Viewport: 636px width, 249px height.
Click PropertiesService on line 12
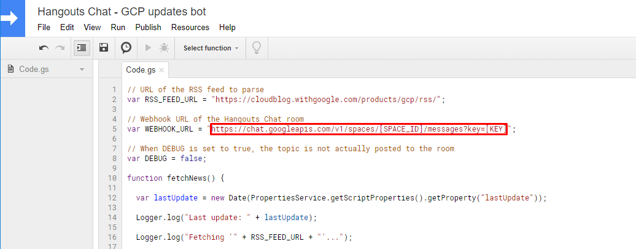point(289,198)
